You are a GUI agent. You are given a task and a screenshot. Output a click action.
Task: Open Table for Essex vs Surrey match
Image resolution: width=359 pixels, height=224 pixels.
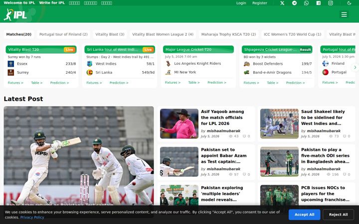pos(36,83)
